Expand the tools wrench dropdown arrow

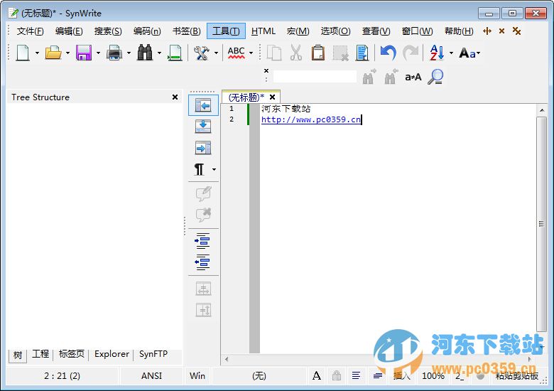coord(216,53)
